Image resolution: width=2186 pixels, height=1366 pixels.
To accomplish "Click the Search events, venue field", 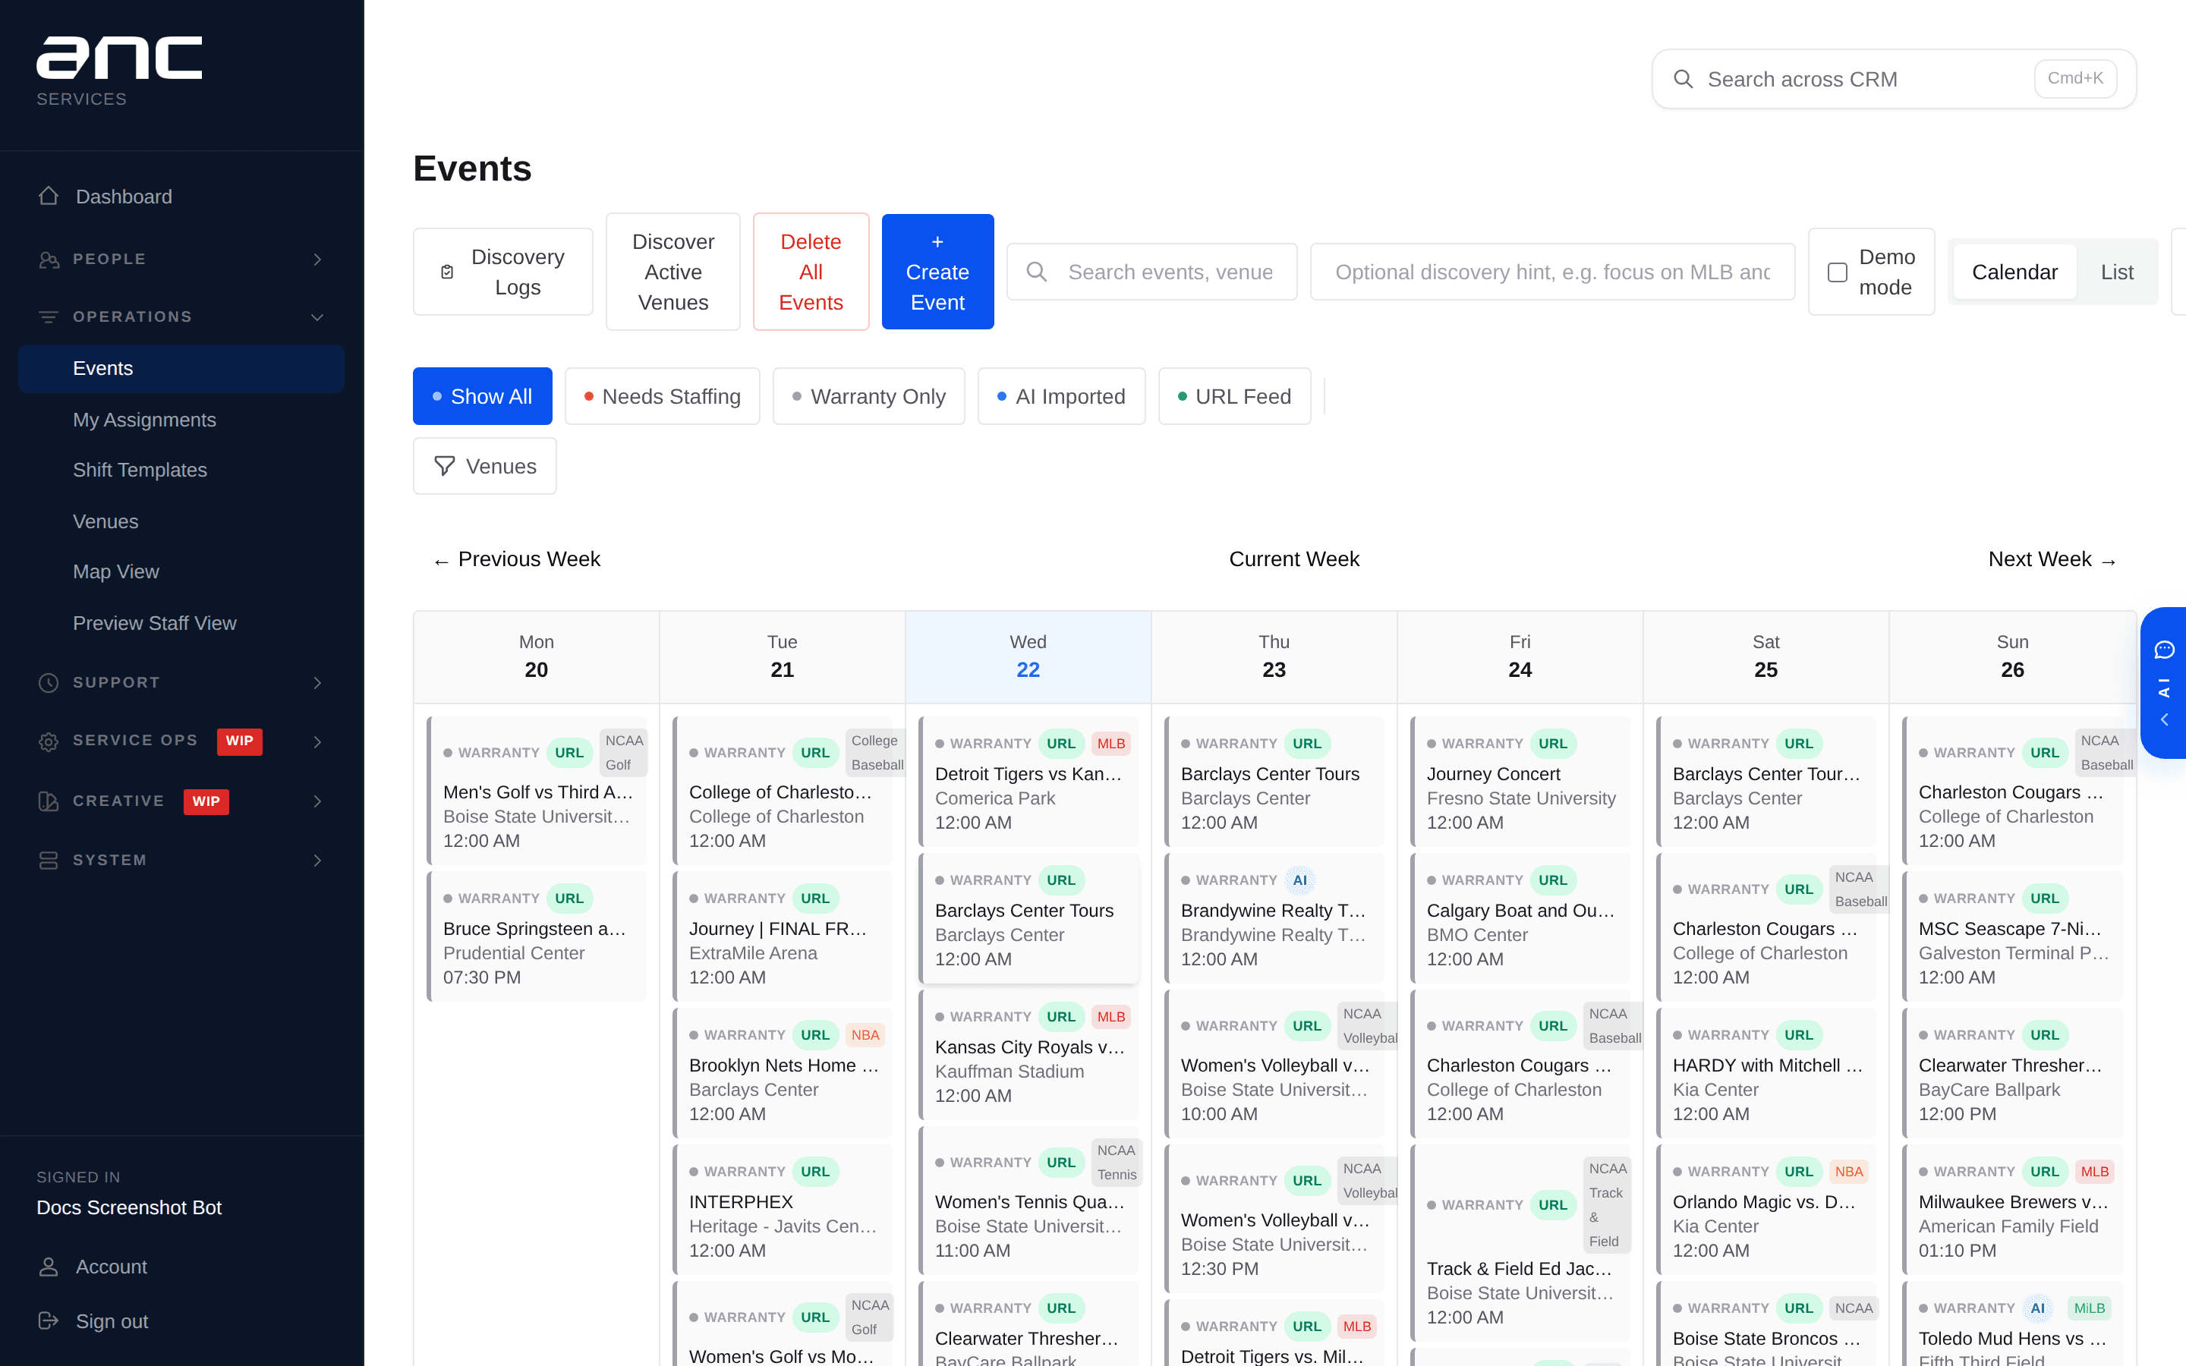I will 1151,272.
